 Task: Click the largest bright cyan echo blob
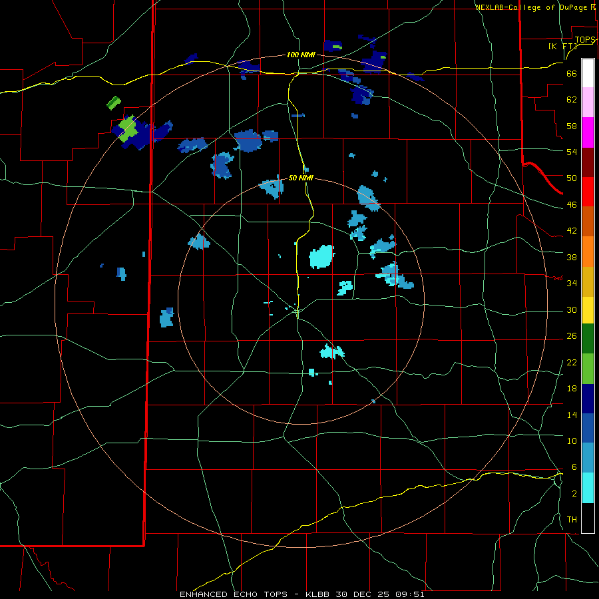click(321, 256)
